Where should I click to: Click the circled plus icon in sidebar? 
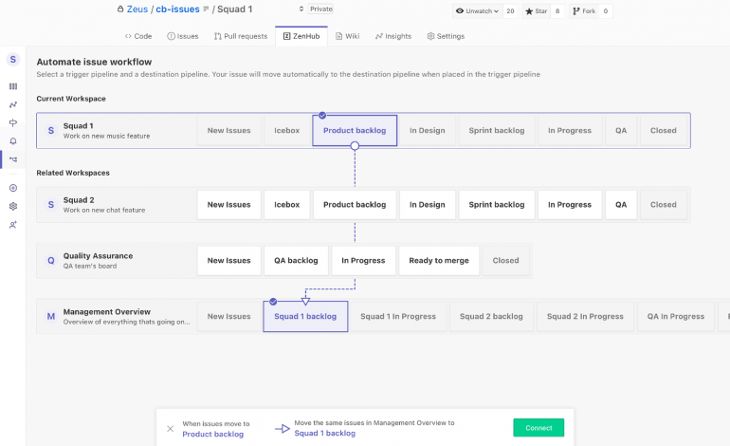point(13,188)
